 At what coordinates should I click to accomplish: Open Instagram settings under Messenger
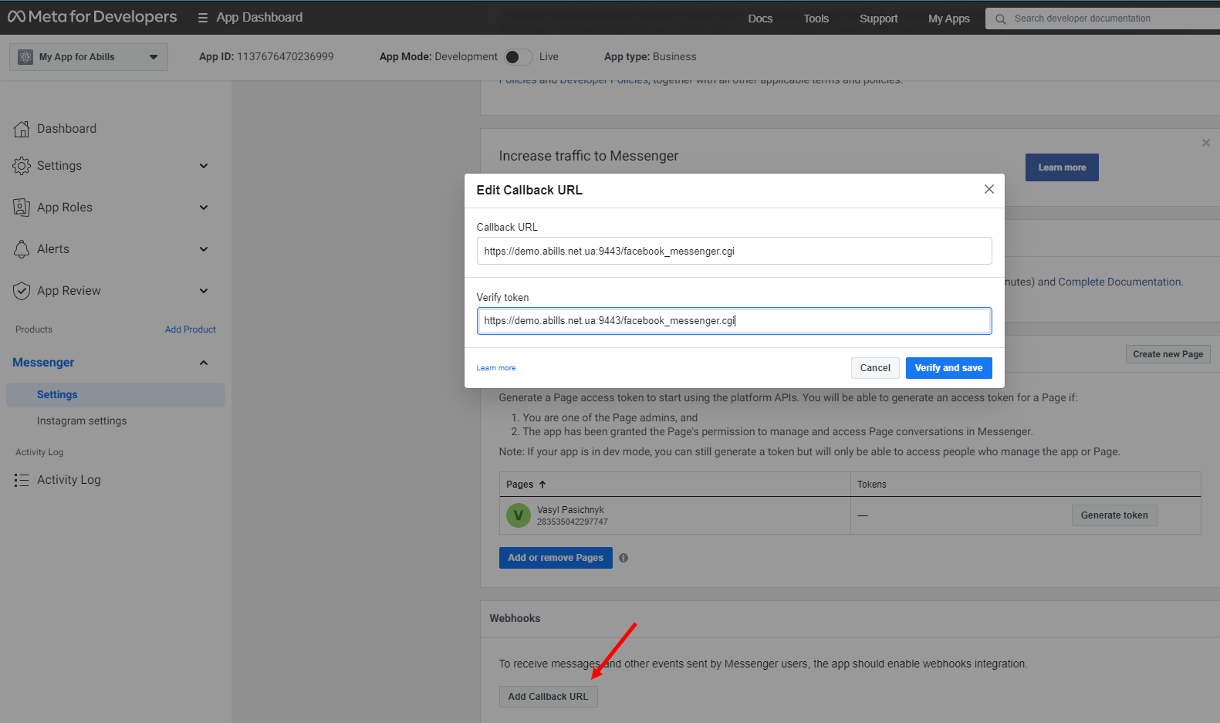[x=82, y=421]
